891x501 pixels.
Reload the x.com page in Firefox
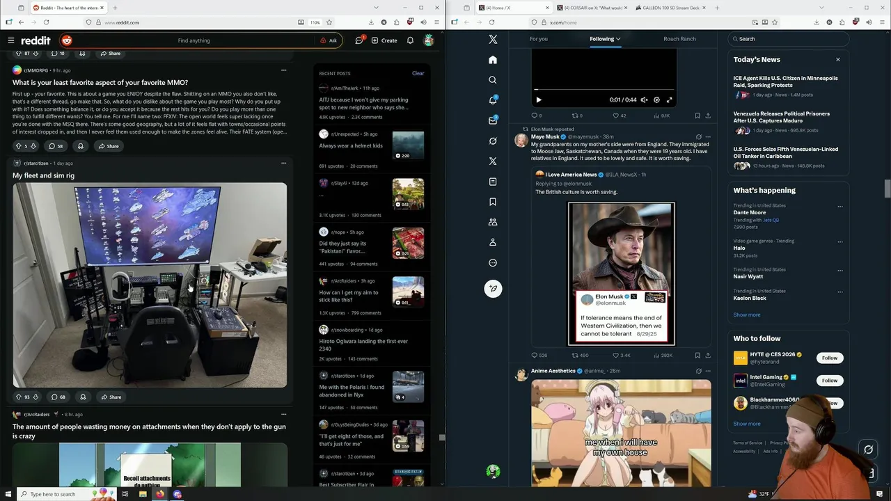491,22
